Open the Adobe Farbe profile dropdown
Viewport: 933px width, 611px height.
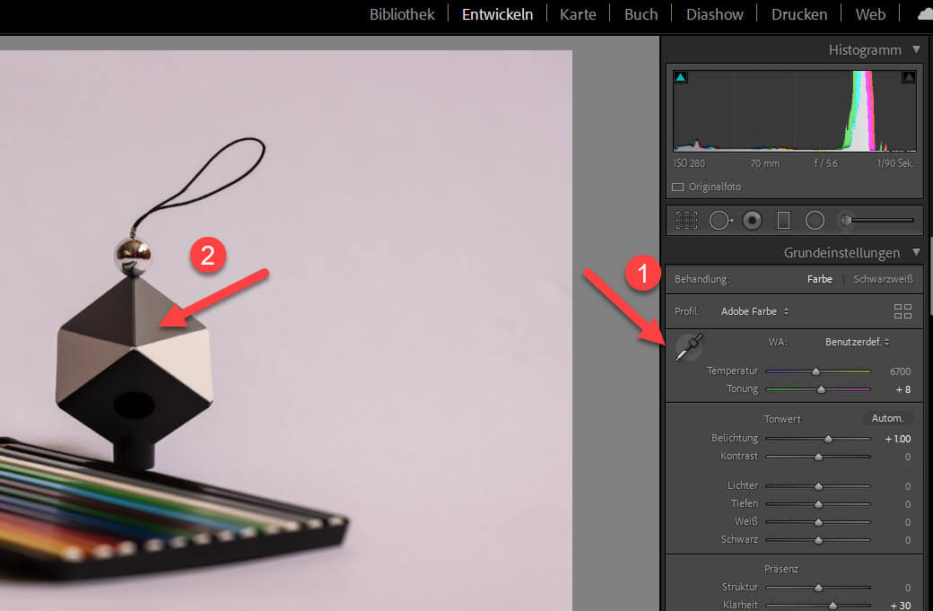[754, 311]
